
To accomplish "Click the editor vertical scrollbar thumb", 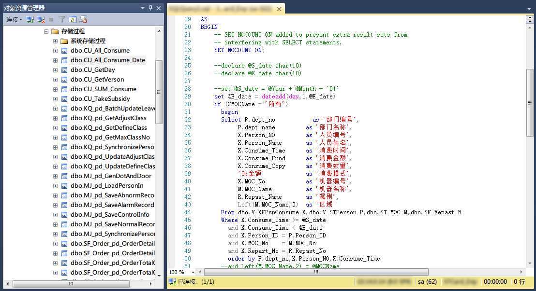I will [x=530, y=103].
